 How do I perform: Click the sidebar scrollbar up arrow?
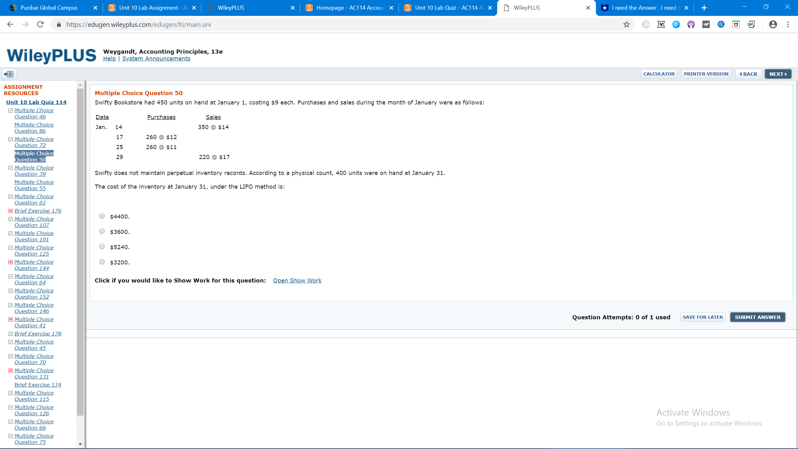[80, 84]
